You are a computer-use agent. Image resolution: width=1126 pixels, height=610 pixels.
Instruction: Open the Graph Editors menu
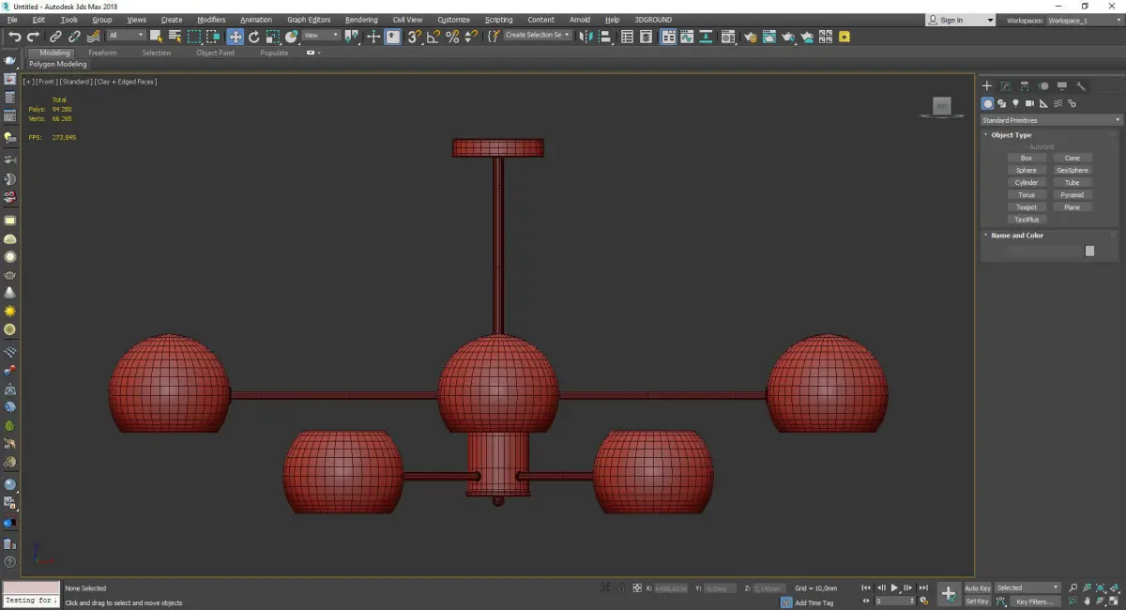(x=309, y=20)
